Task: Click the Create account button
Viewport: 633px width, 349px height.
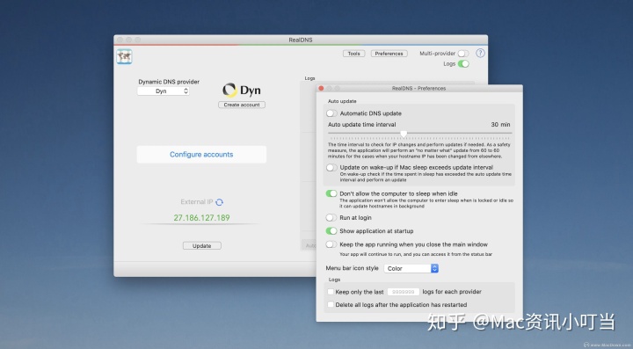Action: [x=242, y=105]
